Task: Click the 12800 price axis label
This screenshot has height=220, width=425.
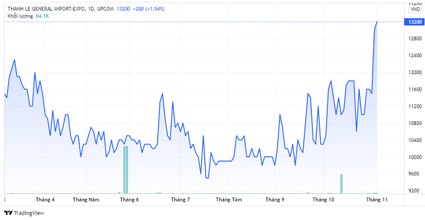Action: point(415,39)
